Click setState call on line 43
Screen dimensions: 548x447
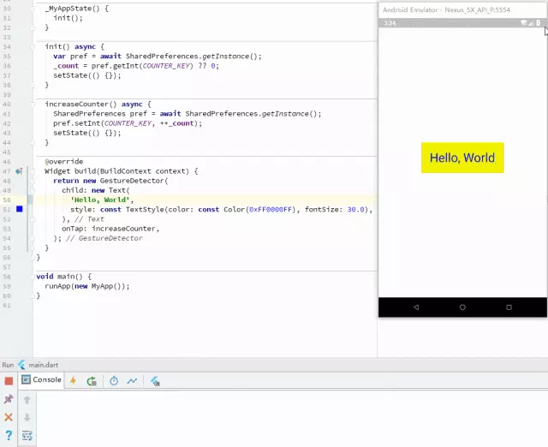(70, 133)
